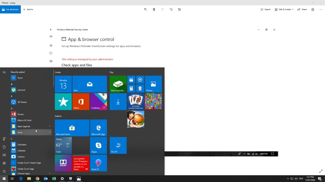Open the Microsoft Edge tile
The width and height of the screenshot is (325, 182).
click(99, 128)
